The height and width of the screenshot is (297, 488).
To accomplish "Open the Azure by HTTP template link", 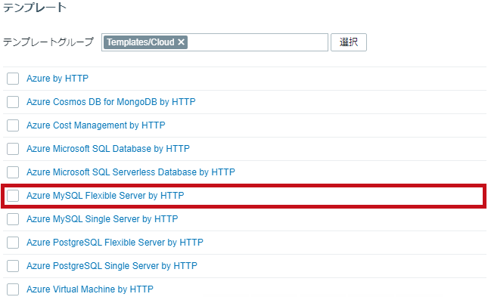I will point(58,79).
